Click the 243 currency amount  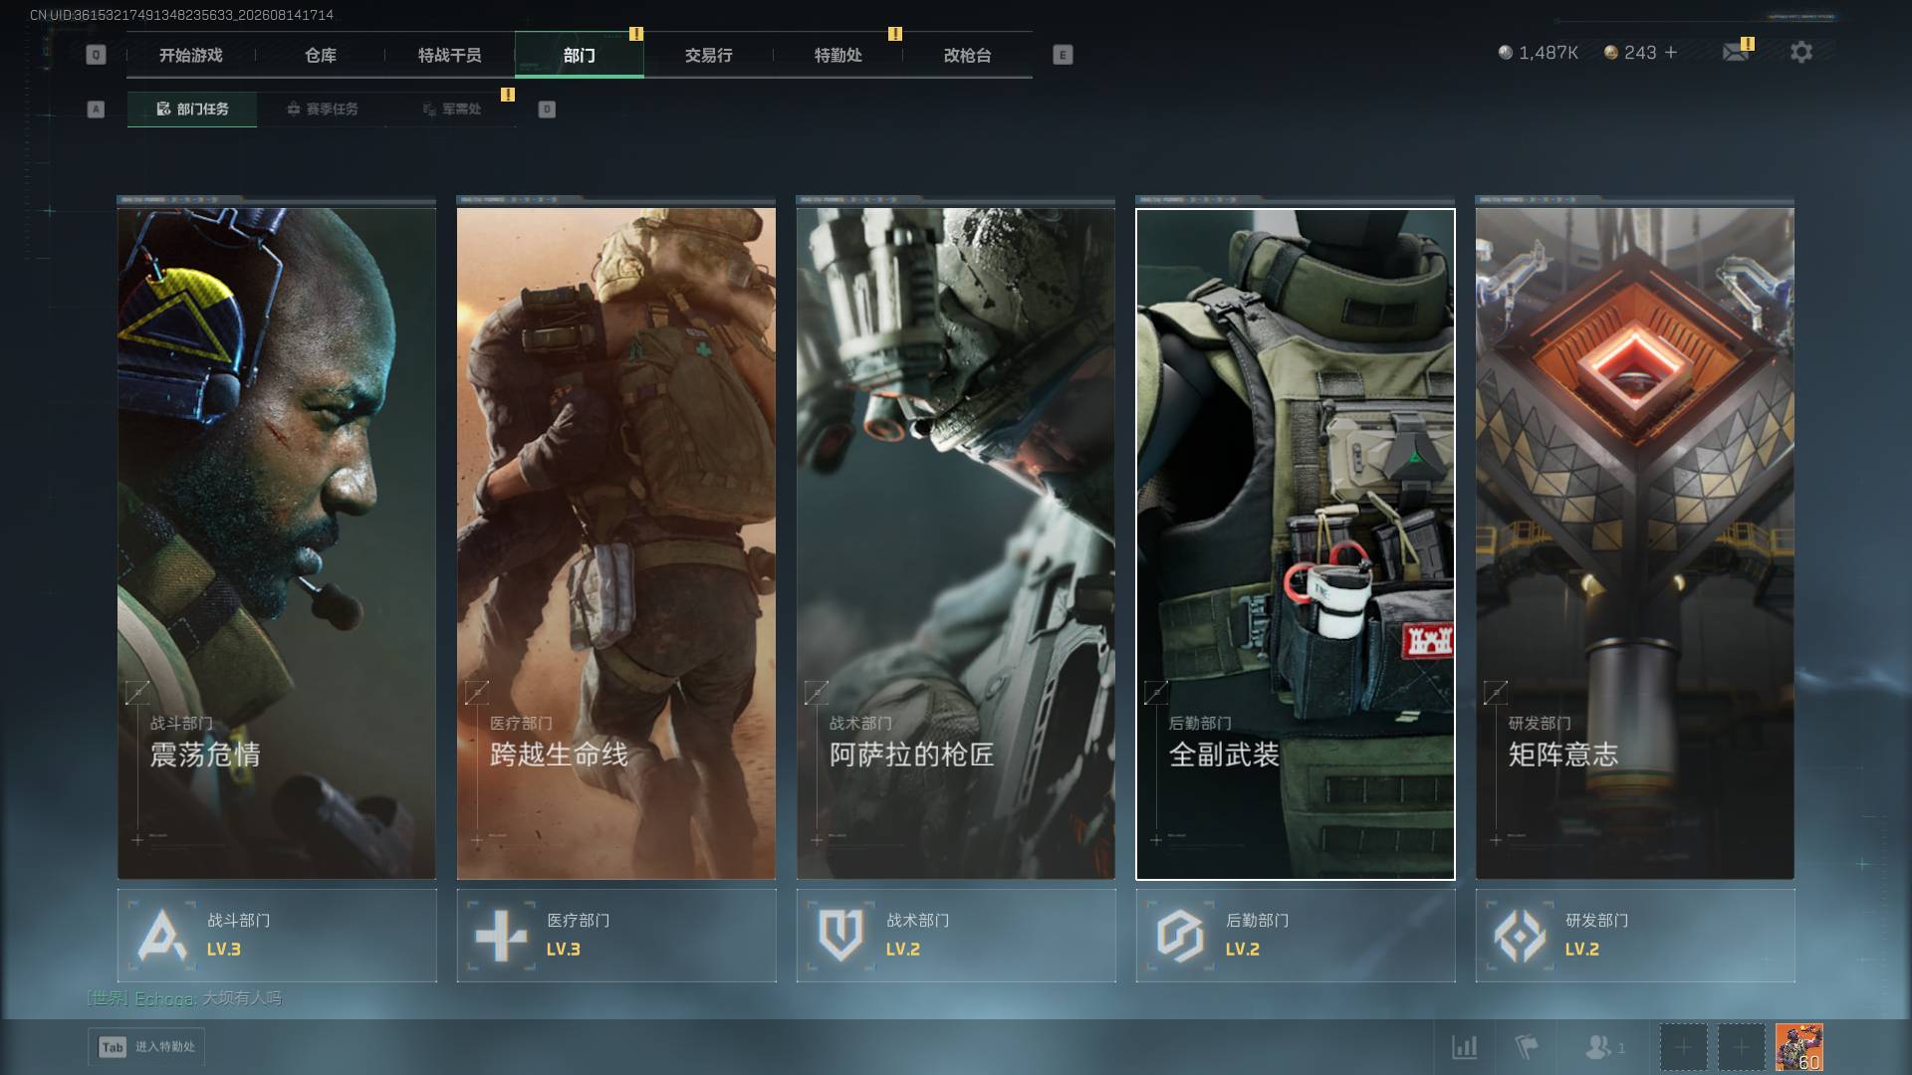tap(1640, 53)
